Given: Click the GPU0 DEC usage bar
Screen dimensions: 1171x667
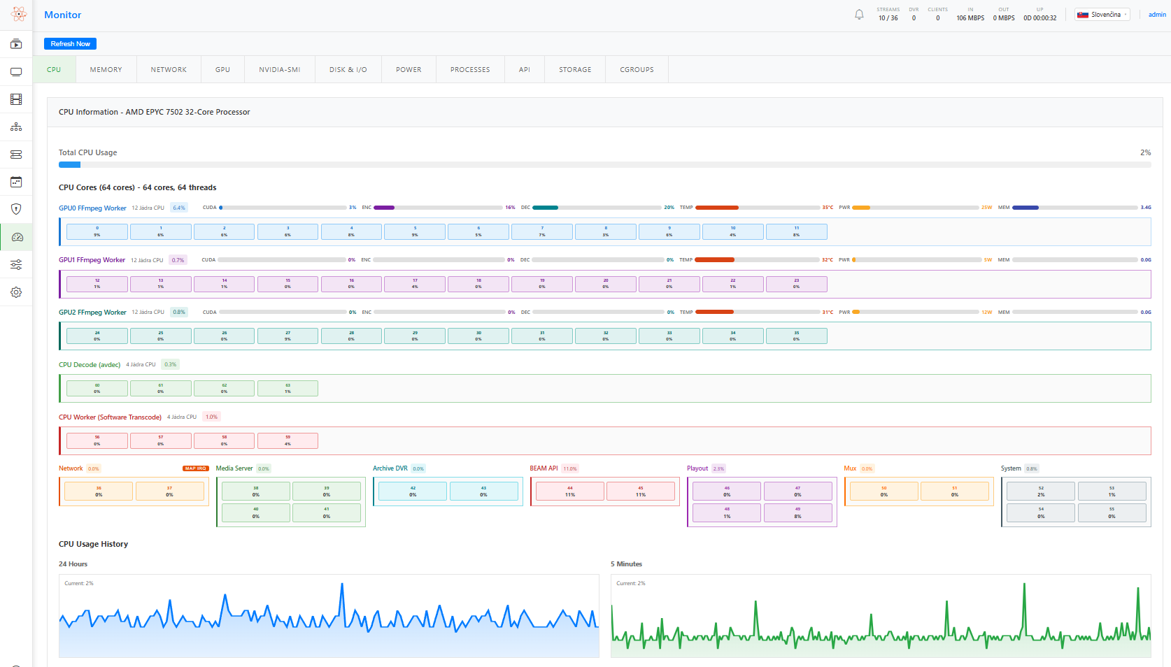Looking at the screenshot, I should [597, 208].
